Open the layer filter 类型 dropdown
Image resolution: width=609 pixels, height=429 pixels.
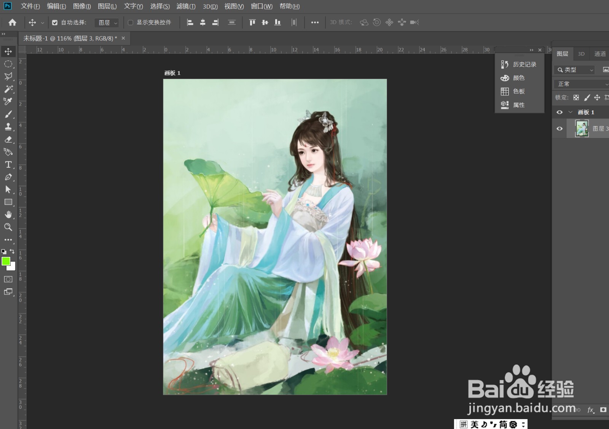point(574,70)
